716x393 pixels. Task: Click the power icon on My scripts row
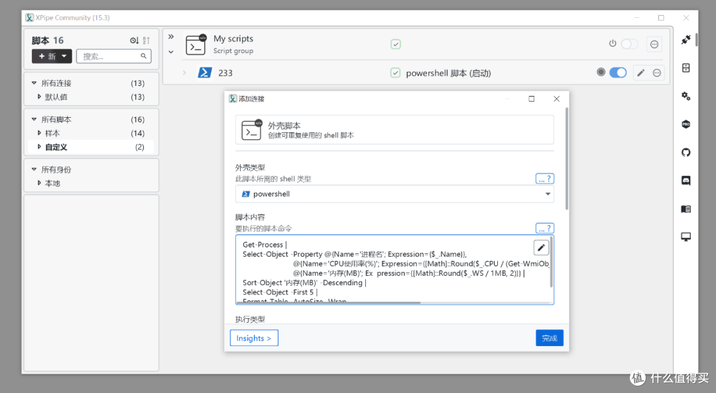(x=613, y=44)
